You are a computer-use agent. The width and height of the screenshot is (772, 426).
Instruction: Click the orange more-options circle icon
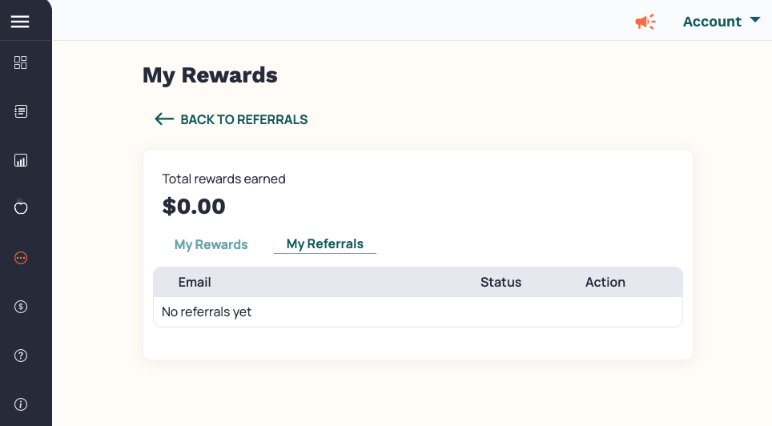pos(21,258)
